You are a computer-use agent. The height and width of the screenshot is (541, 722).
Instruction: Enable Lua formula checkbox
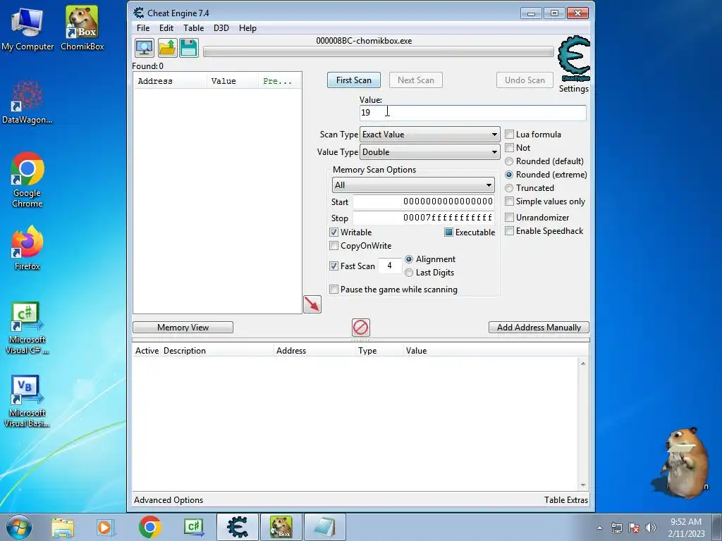click(509, 135)
